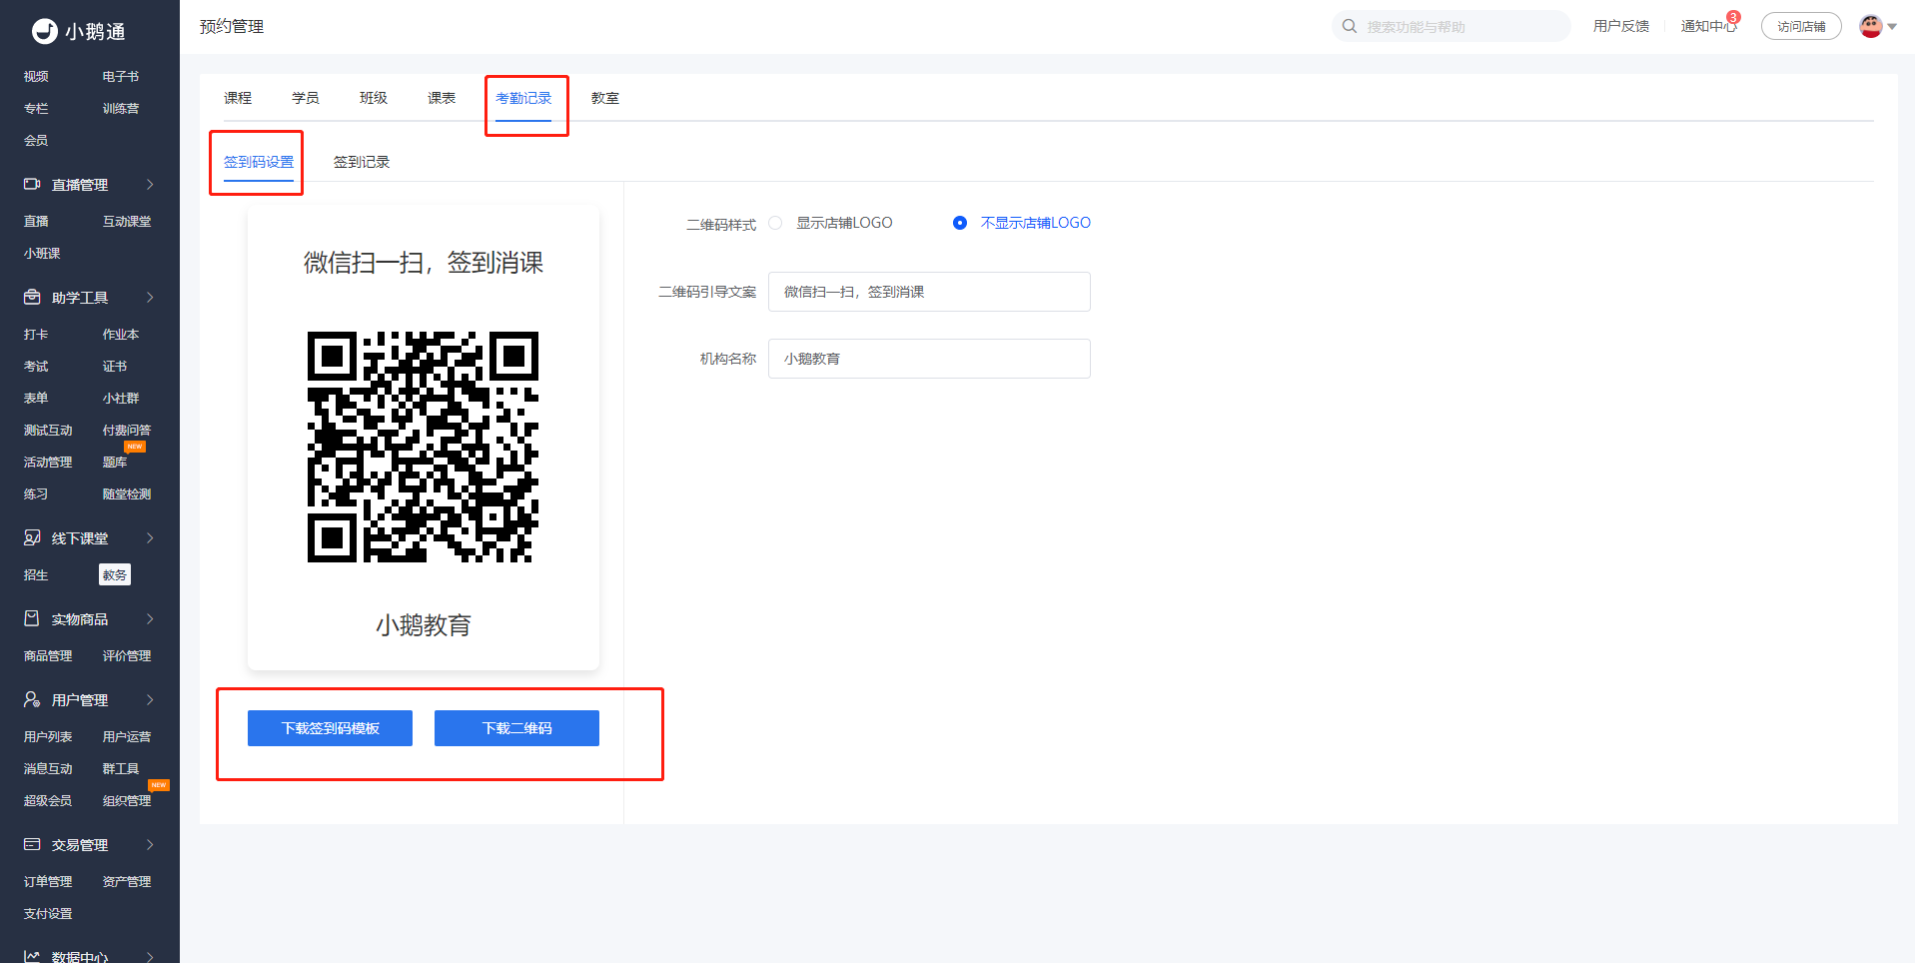This screenshot has width=1915, height=963.
Task: Click the QR code image
Action: click(x=423, y=447)
